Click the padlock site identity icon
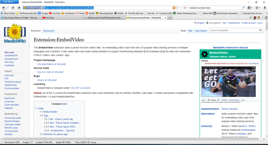The width and height of the screenshot is (268, 145). (x=42, y=8)
